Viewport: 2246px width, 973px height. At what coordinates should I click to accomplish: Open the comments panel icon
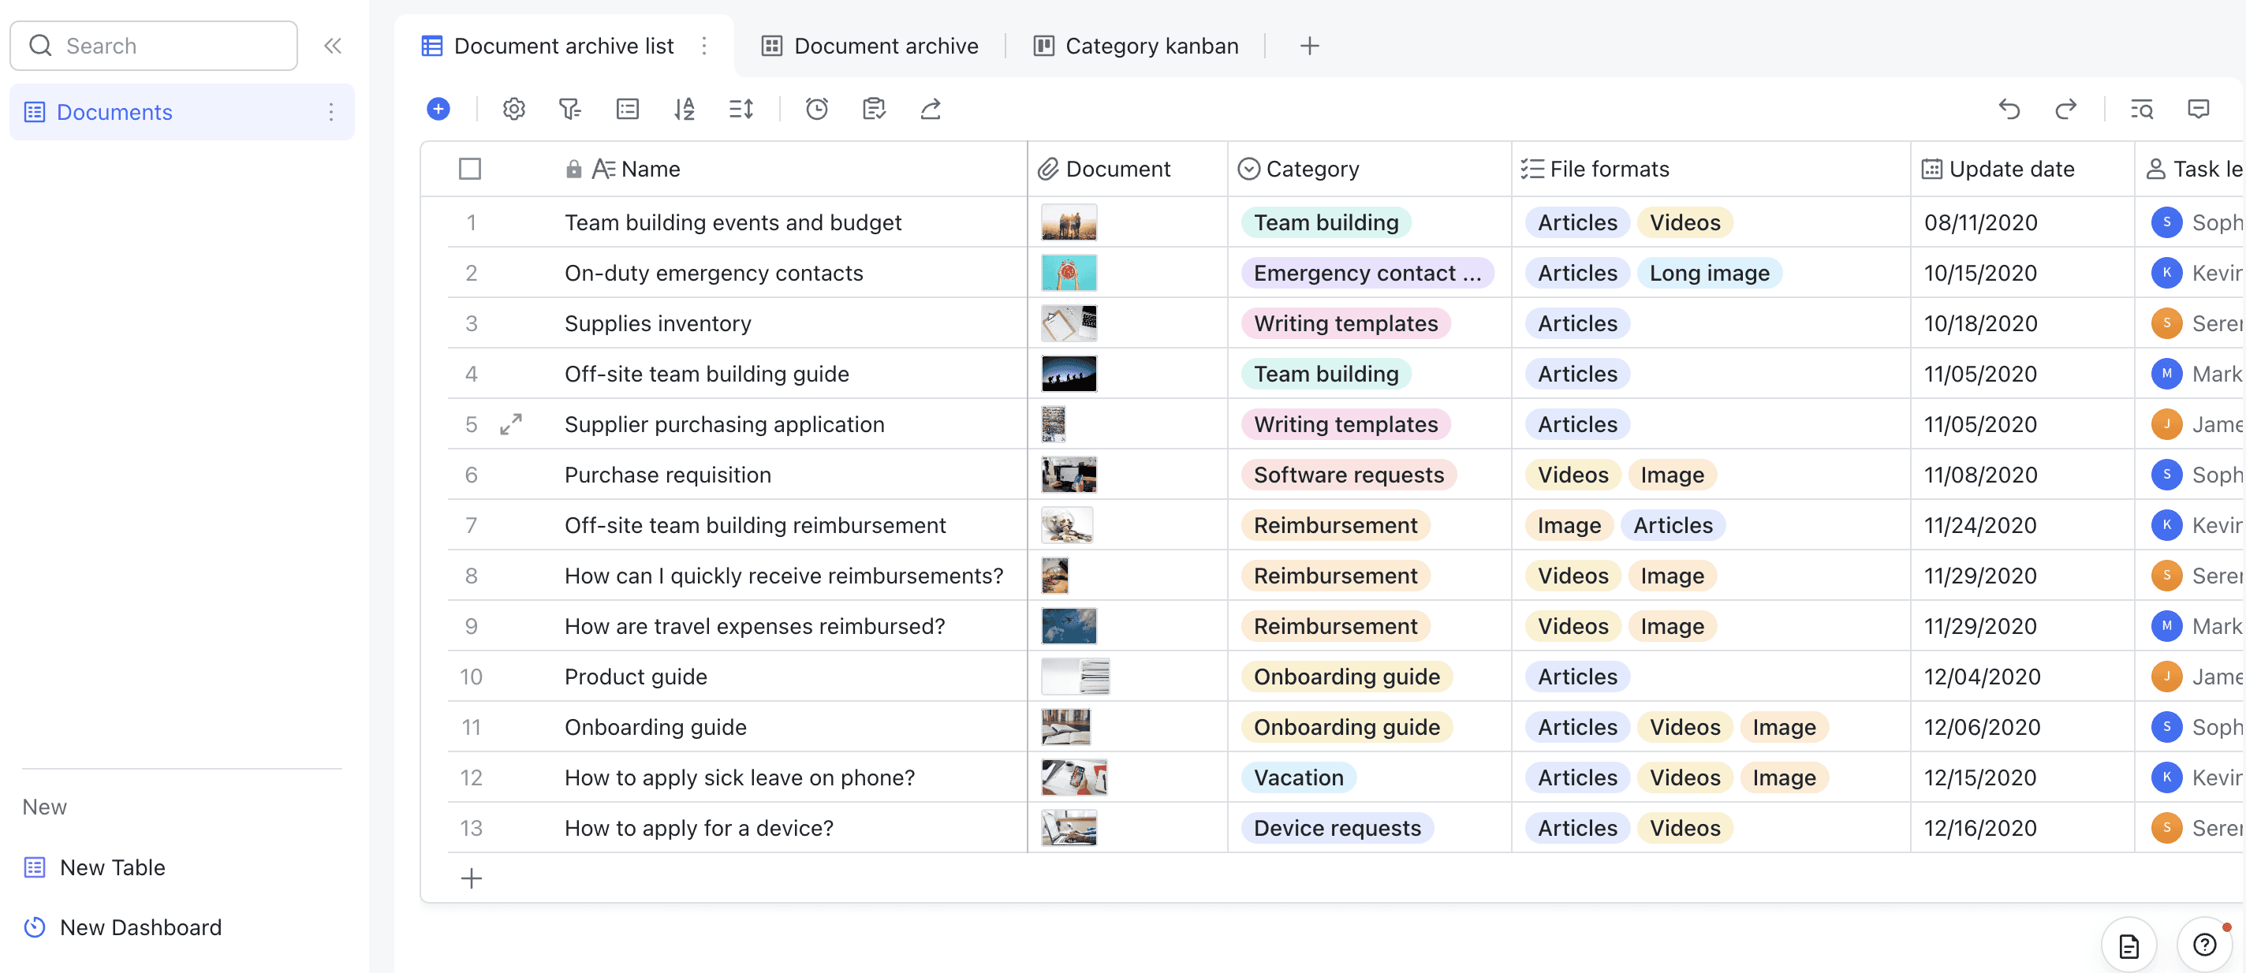click(2198, 109)
